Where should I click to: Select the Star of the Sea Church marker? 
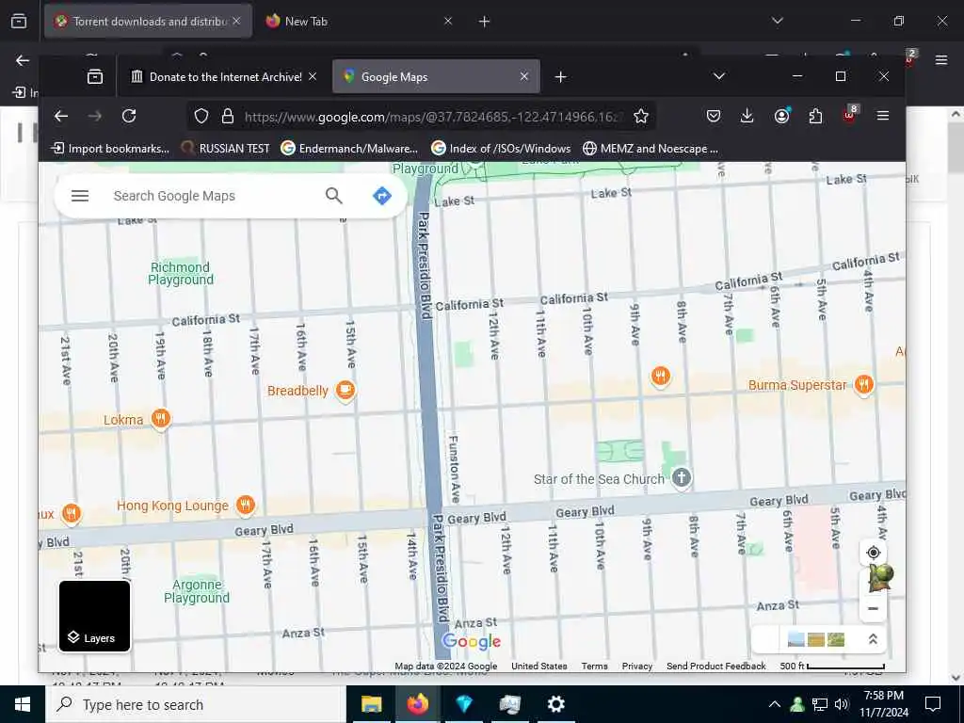682,477
